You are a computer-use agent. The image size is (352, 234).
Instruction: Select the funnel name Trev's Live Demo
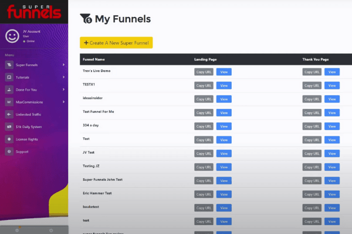pos(97,71)
